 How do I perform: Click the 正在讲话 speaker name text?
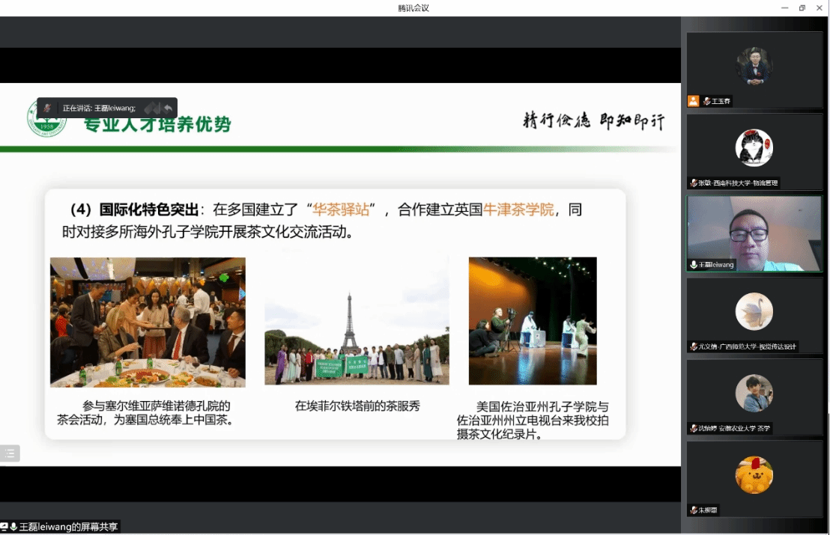point(99,108)
